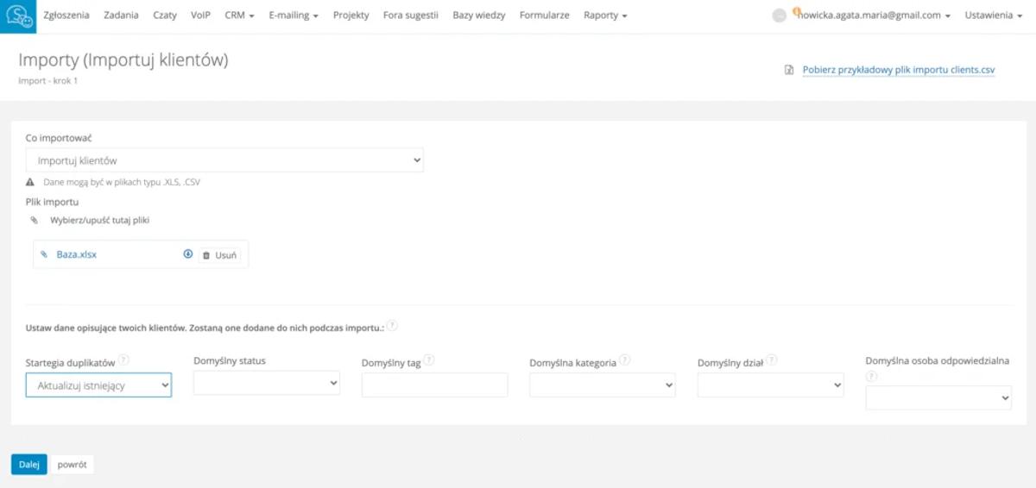Expand the E-mailing menu
Viewport: 1036px width, 488px height.
pos(294,16)
